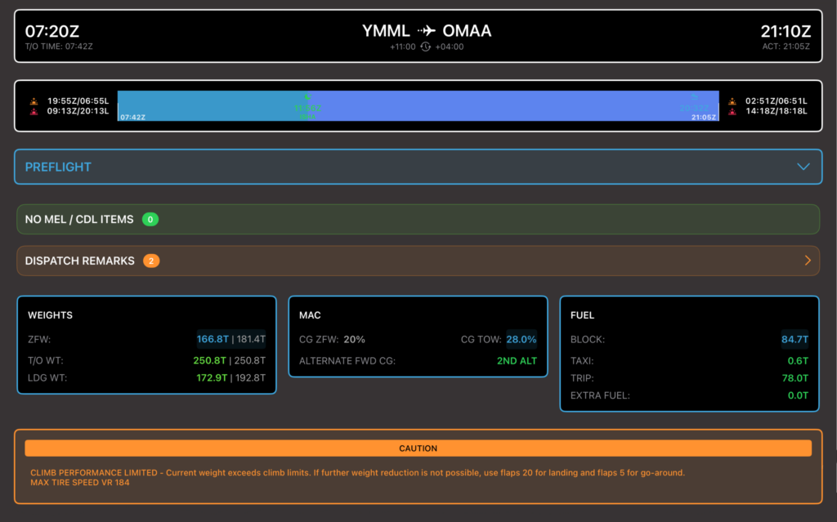Expand Dispatch Remarks with its arrow
The height and width of the screenshot is (522, 837).
[808, 261]
